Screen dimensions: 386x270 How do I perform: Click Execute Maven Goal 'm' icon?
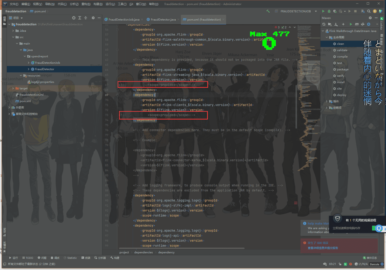tap(357, 24)
